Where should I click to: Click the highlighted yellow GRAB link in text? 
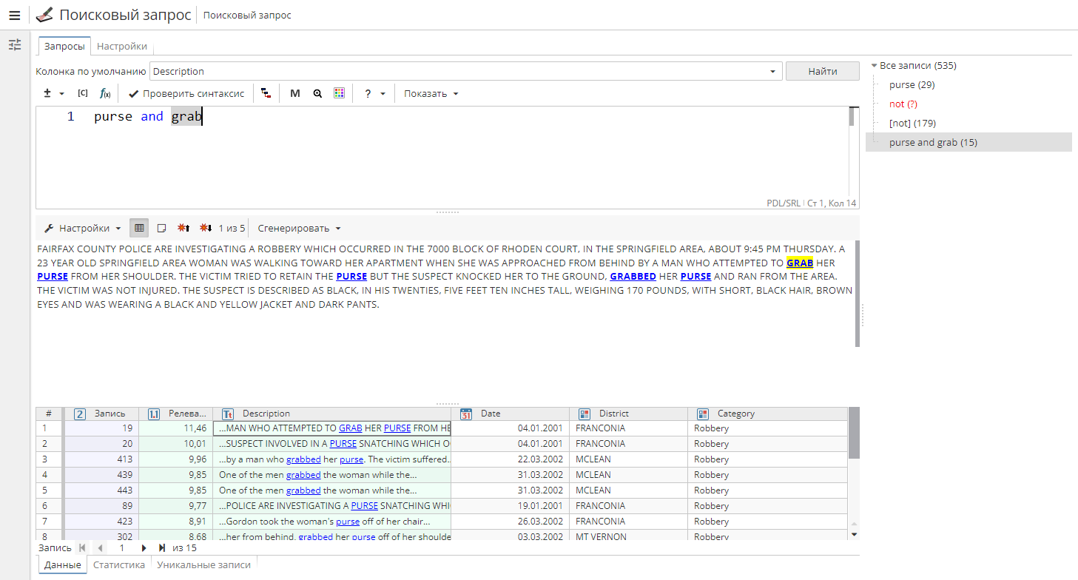[x=800, y=263]
